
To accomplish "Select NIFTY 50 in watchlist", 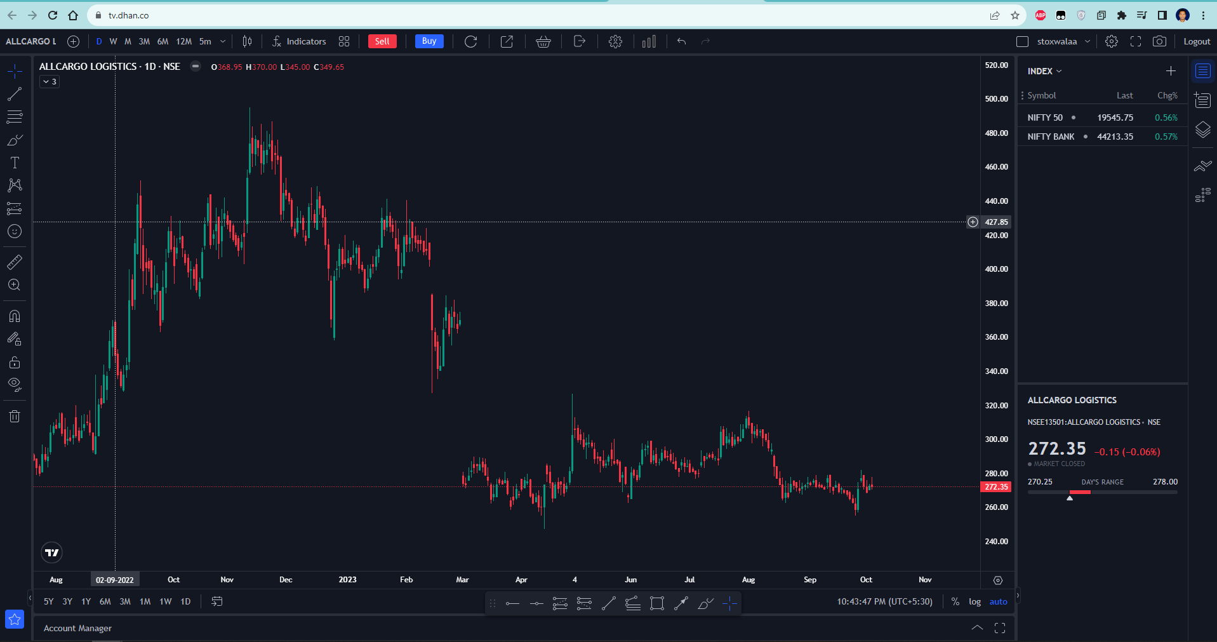I will (1103, 117).
